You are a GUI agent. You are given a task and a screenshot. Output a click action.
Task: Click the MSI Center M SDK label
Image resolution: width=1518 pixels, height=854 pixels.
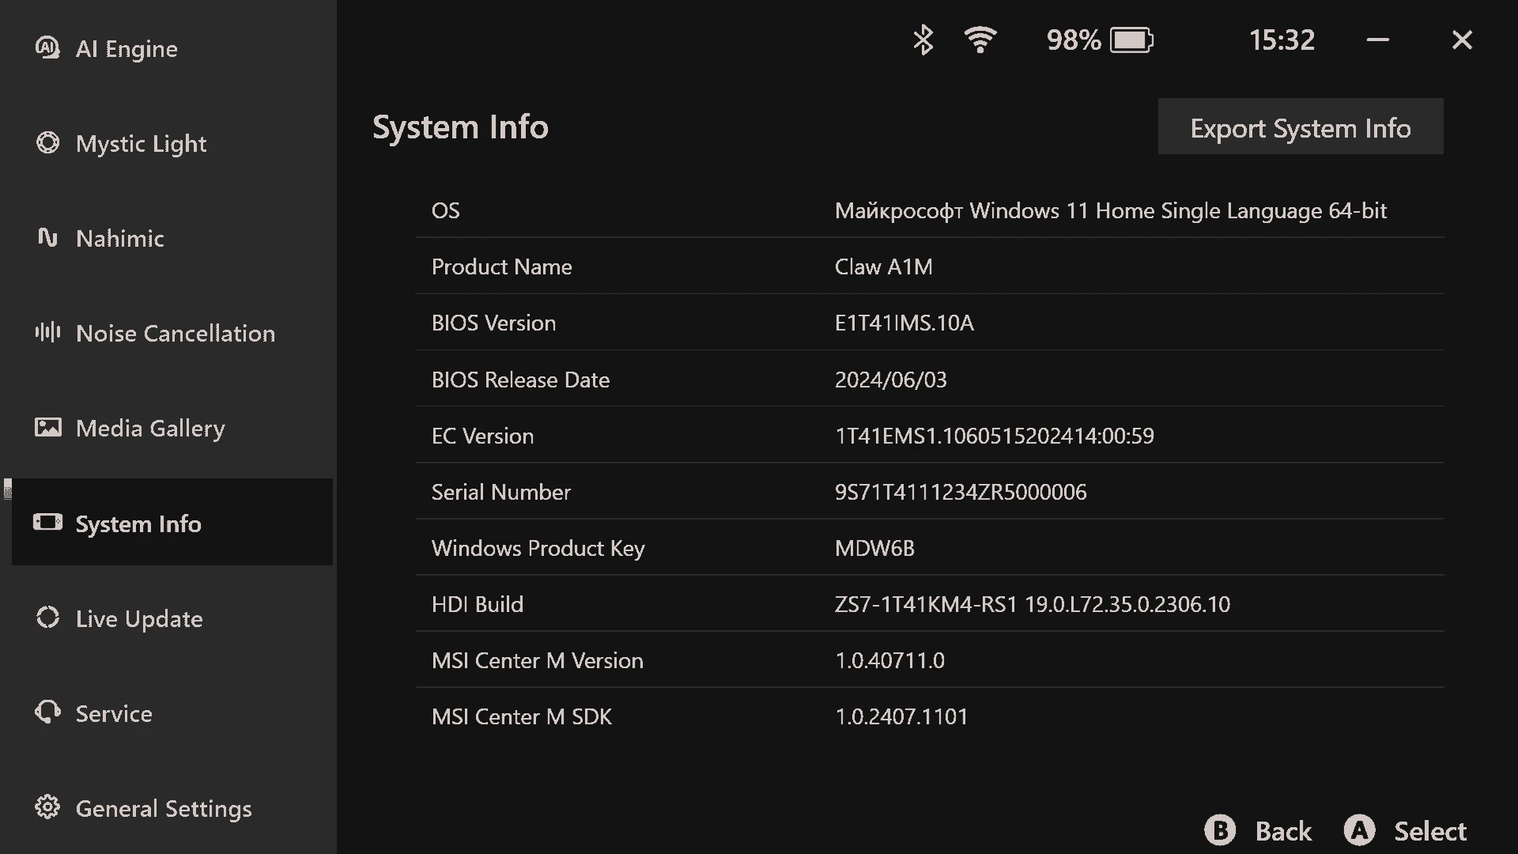521,716
